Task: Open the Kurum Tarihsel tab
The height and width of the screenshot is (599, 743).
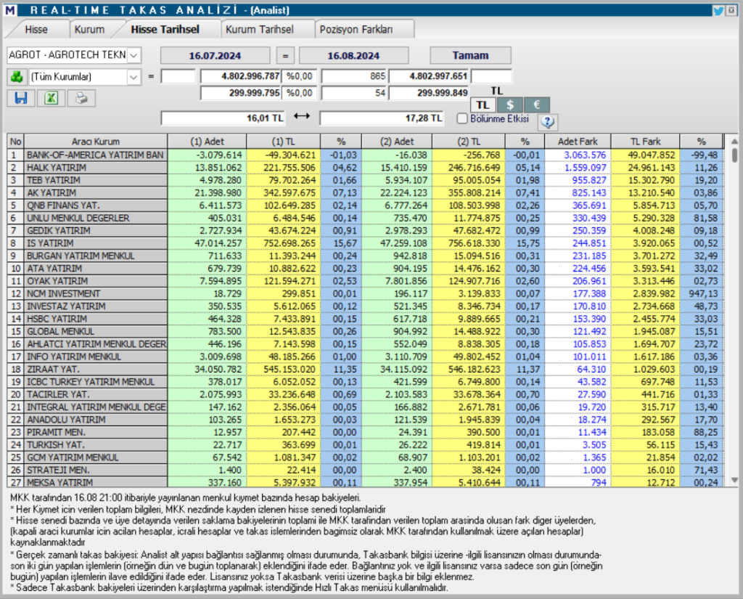Action: (260, 29)
